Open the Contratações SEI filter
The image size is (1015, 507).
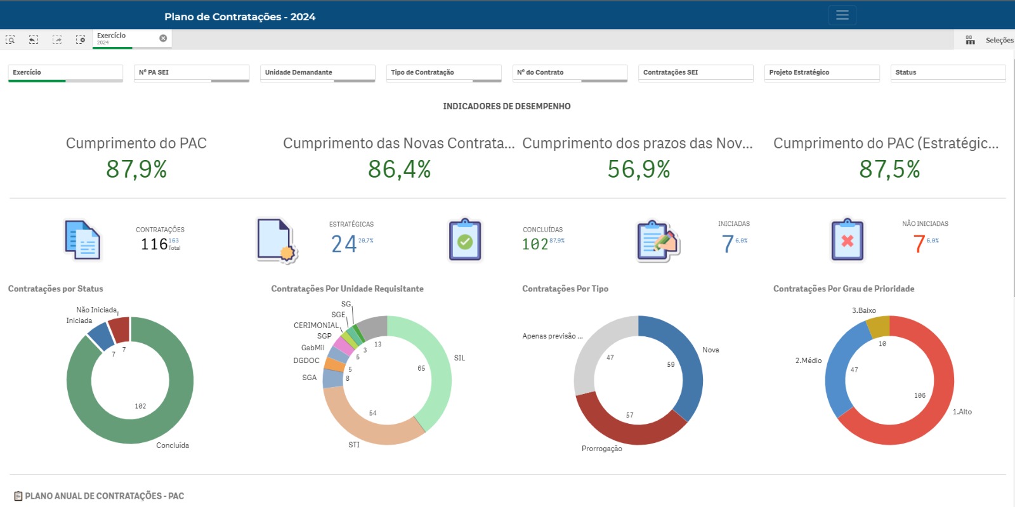pyautogui.click(x=696, y=73)
